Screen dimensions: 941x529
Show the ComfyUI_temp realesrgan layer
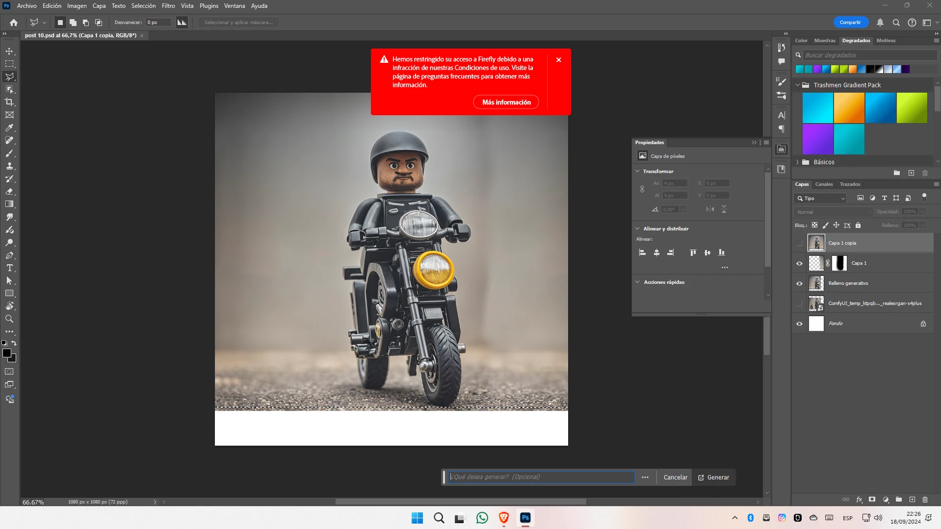tap(799, 303)
